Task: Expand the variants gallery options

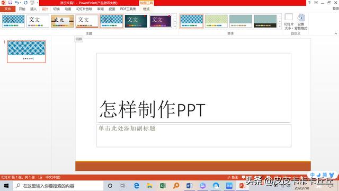Action: click(x=280, y=26)
